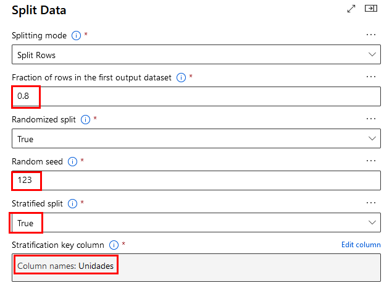Open ellipsis menu for Stratified split

point(371,203)
